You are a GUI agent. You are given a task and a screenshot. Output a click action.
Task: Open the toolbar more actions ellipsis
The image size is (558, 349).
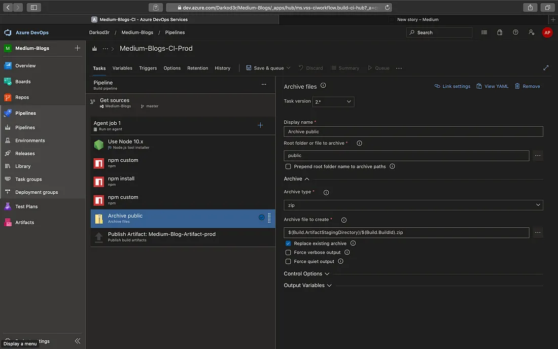point(399,68)
